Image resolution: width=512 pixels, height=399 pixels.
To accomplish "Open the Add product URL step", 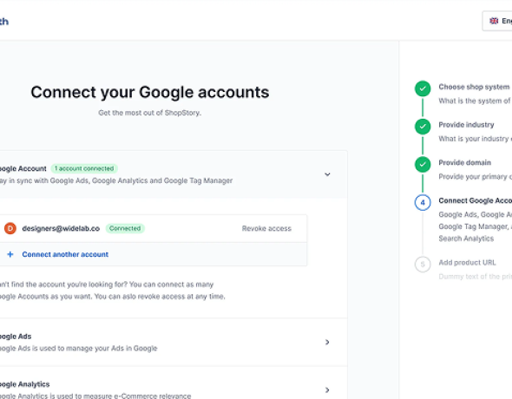I will click(x=467, y=262).
